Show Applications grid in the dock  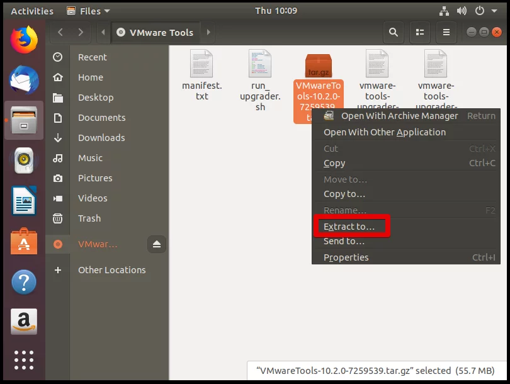[x=24, y=360]
